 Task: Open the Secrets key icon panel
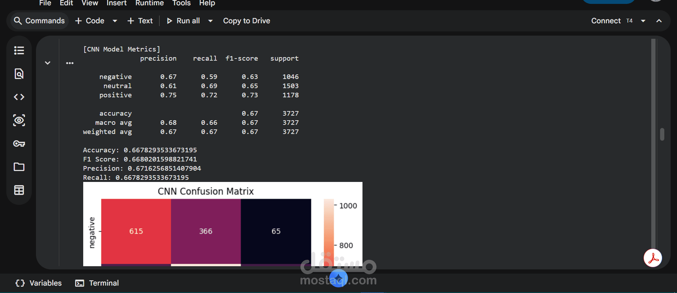(19, 144)
